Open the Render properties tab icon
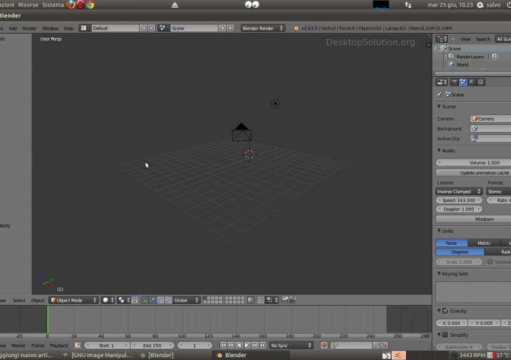 [x=454, y=82]
